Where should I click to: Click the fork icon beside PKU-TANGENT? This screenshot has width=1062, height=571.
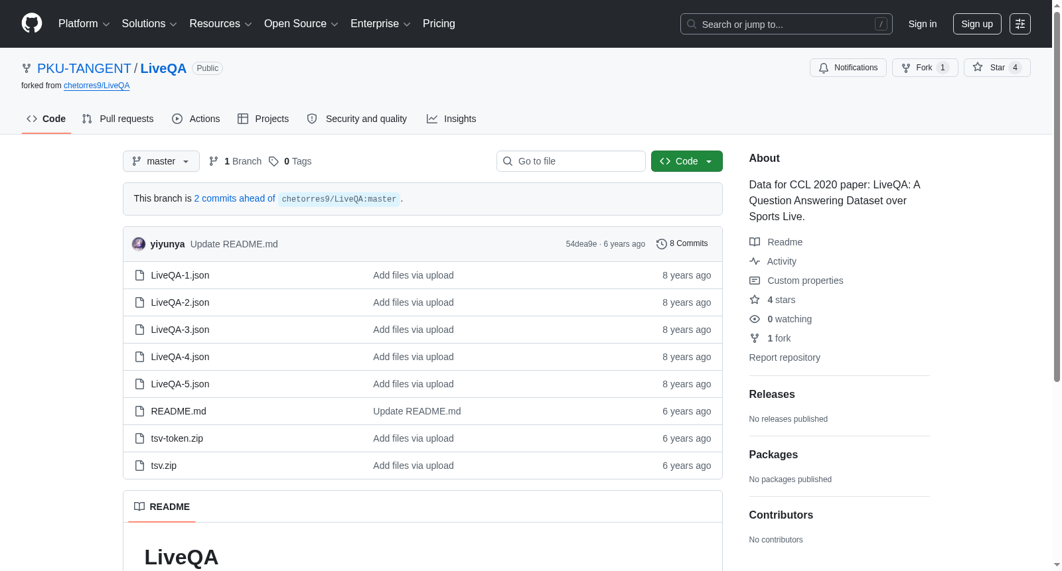pyautogui.click(x=27, y=68)
